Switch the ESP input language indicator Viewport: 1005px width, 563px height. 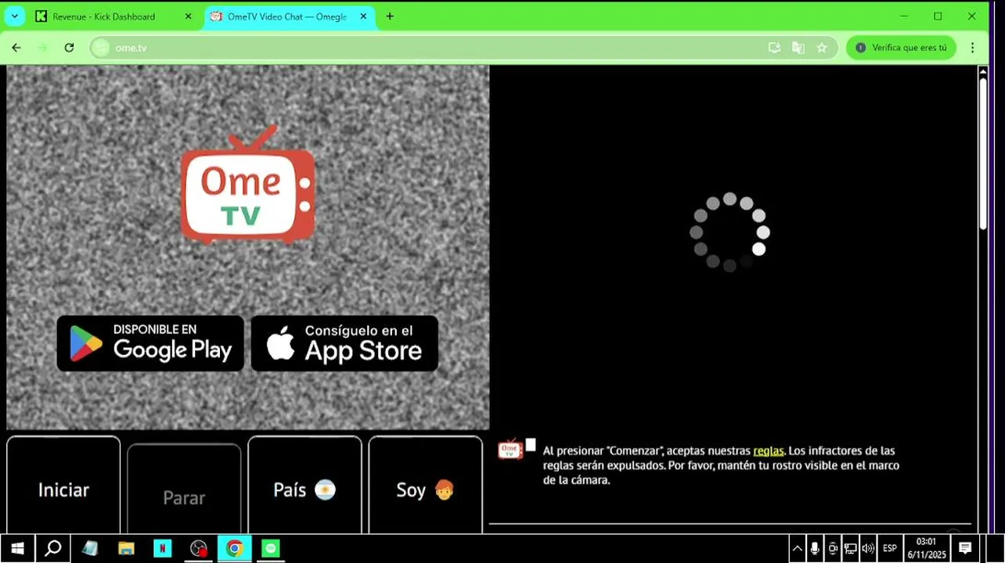[890, 548]
